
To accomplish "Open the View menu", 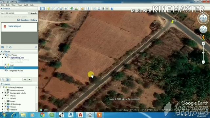I will tap(13, 5).
